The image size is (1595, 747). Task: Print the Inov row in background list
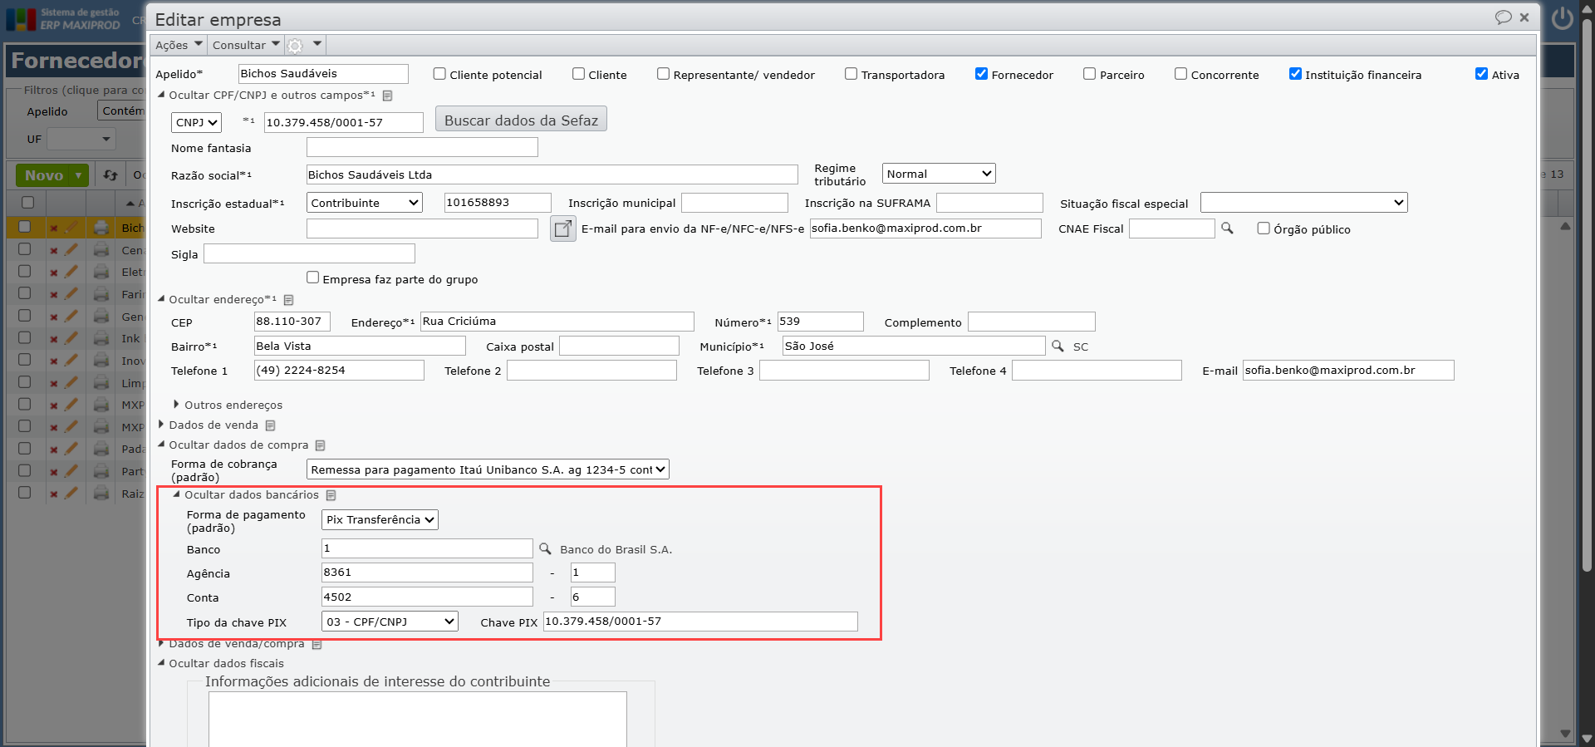coord(101,361)
